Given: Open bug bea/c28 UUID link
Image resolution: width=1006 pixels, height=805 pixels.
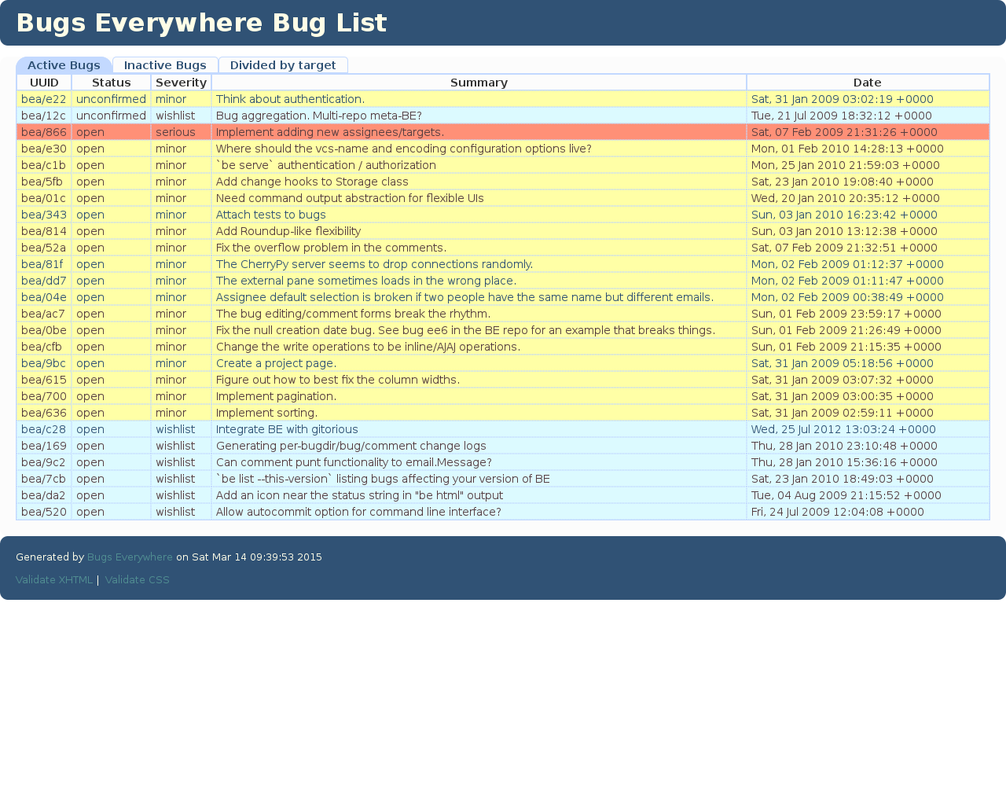Looking at the screenshot, I should click(44, 429).
